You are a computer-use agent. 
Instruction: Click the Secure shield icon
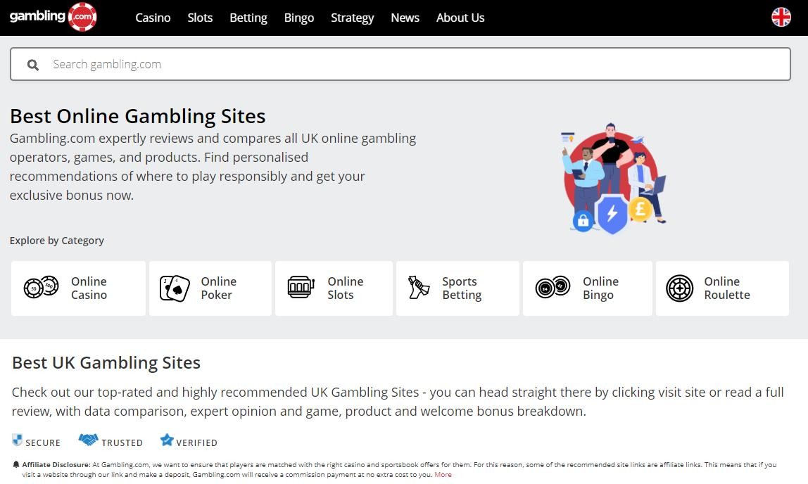click(18, 440)
